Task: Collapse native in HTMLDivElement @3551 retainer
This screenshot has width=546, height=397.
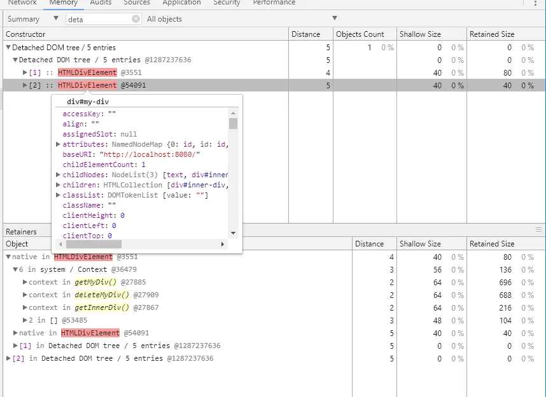Action: click(8, 257)
